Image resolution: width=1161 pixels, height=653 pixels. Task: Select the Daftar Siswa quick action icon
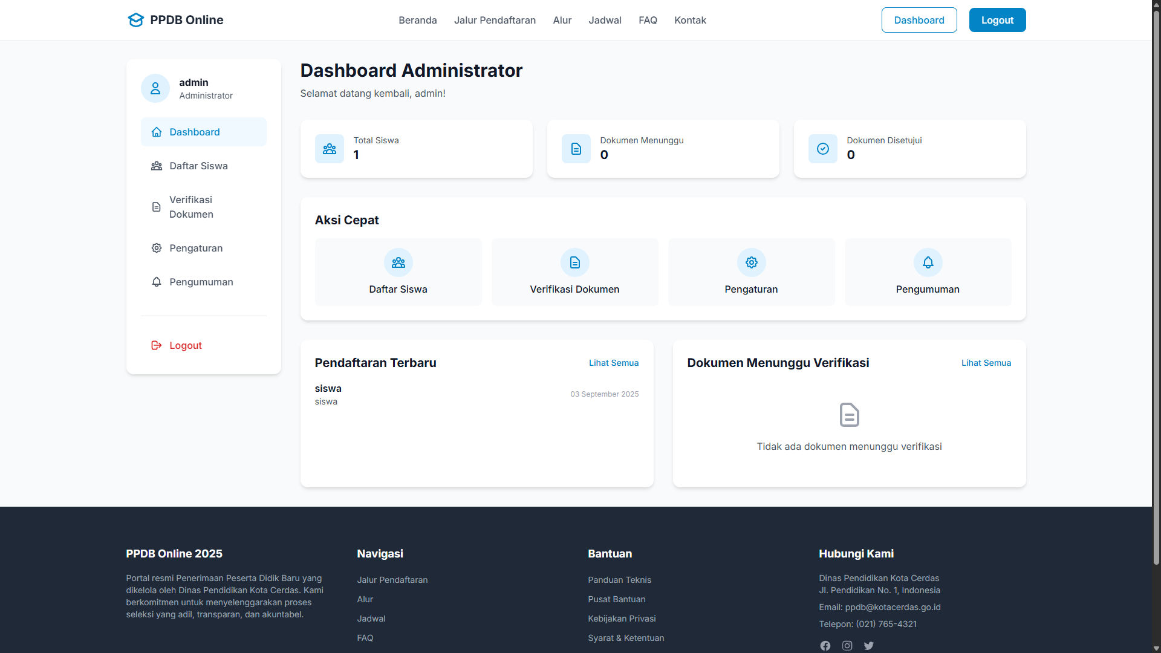(x=398, y=262)
